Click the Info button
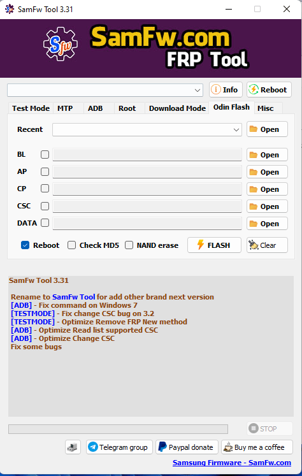The width and height of the screenshot is (302, 476). click(226, 90)
